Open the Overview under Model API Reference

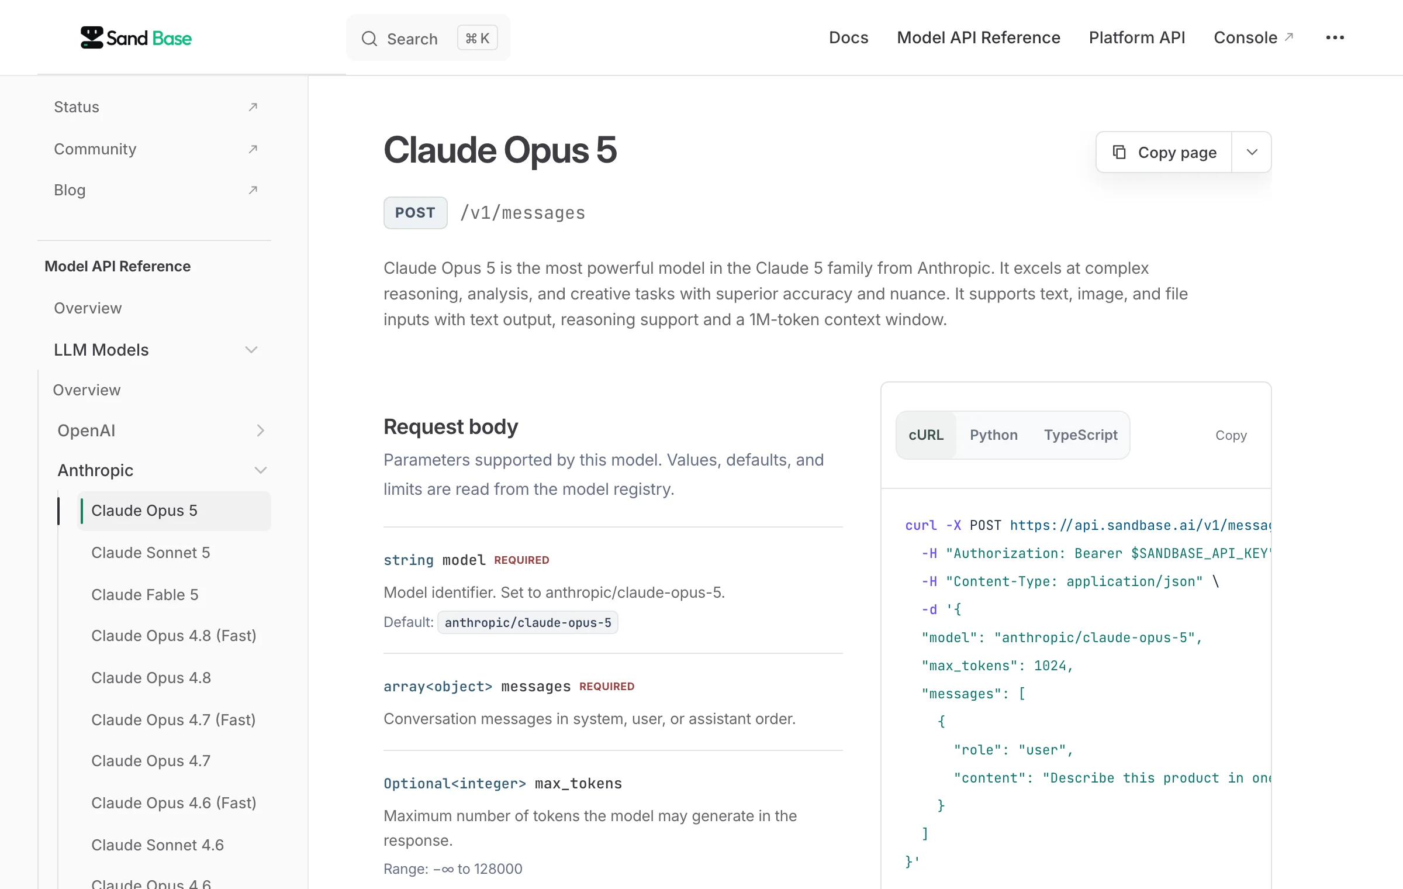point(88,308)
